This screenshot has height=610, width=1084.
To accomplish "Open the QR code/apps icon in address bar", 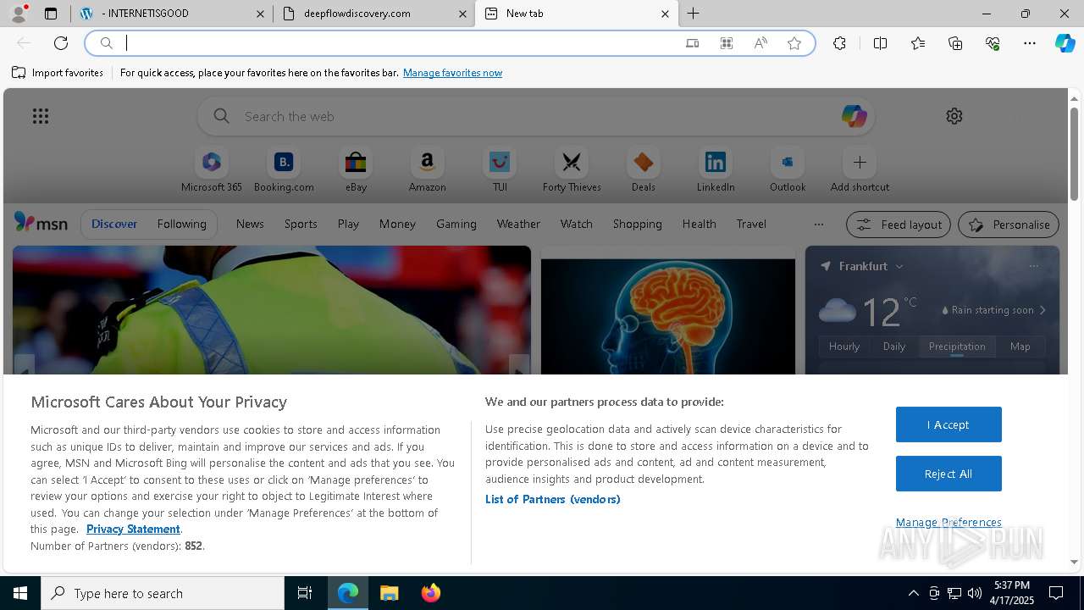I will (726, 43).
